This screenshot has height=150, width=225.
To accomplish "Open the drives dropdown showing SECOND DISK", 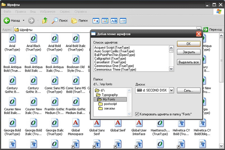I will click(x=171, y=90).
